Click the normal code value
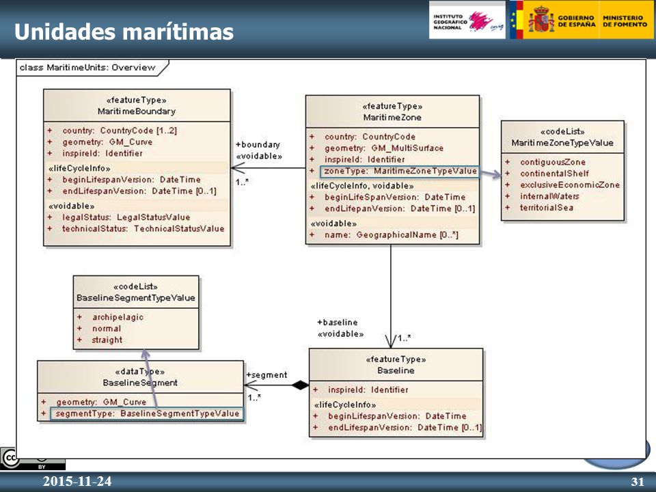Image resolution: width=656 pixels, height=492 pixels. pyautogui.click(x=107, y=329)
